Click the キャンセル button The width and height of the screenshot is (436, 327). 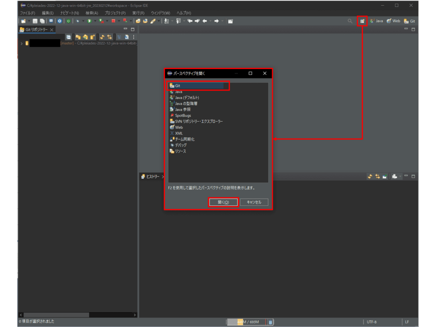click(x=254, y=202)
